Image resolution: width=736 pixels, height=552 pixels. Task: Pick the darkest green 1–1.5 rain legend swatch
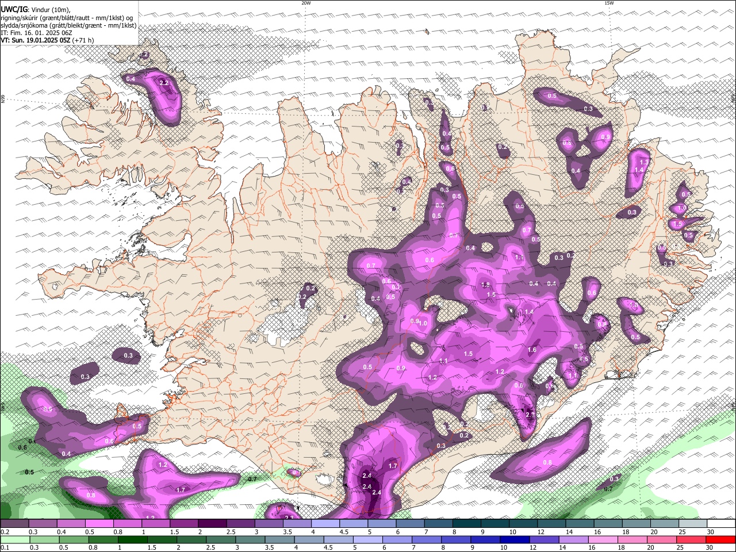[132, 539]
